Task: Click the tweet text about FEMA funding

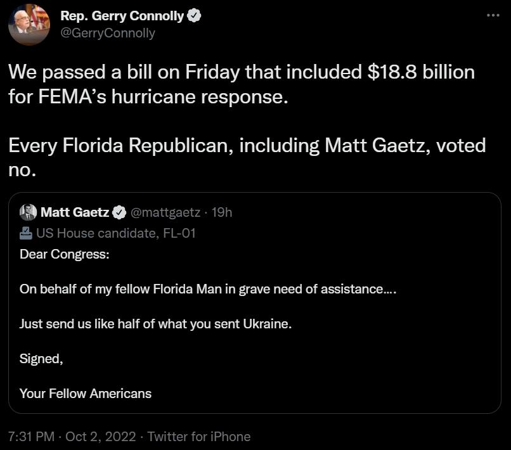Action: click(x=241, y=84)
